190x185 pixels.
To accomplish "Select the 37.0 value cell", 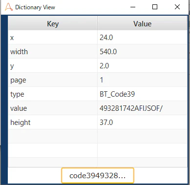I will [x=142, y=123].
